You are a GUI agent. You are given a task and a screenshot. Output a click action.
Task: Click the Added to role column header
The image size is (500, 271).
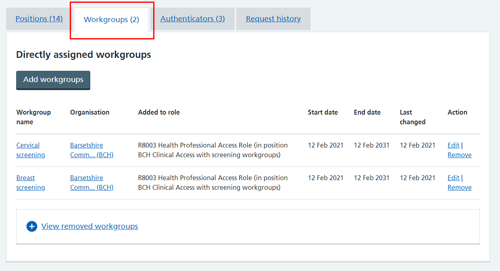(159, 112)
